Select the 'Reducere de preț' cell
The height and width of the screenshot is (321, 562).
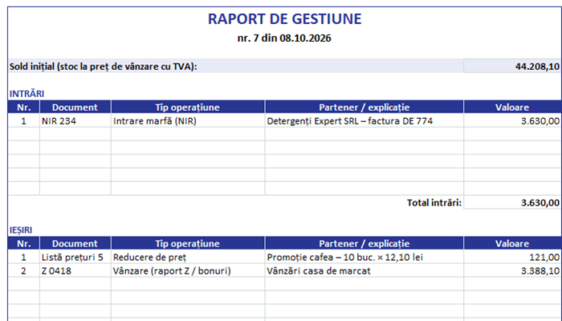(x=188, y=257)
